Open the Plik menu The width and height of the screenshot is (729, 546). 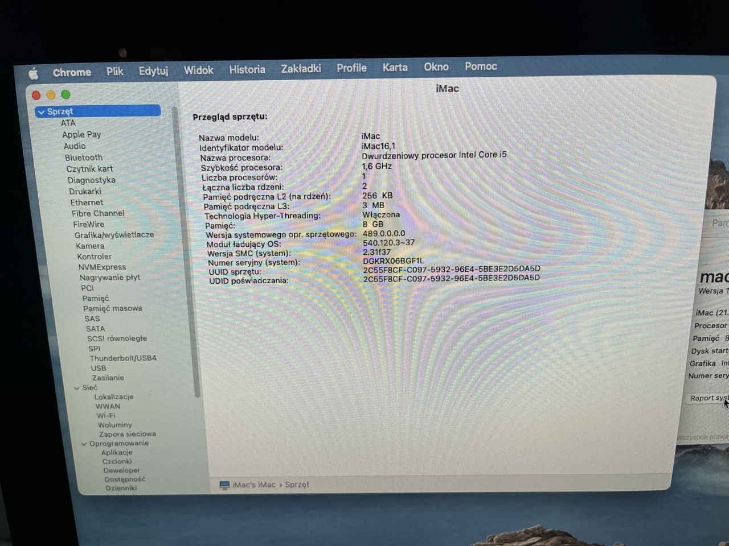[114, 72]
